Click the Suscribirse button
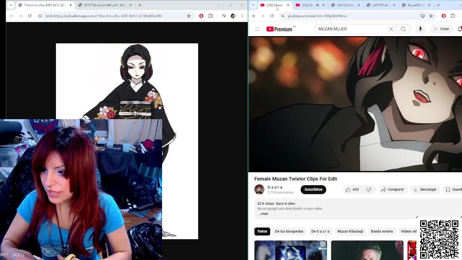This screenshot has height=260, width=462. point(313,190)
